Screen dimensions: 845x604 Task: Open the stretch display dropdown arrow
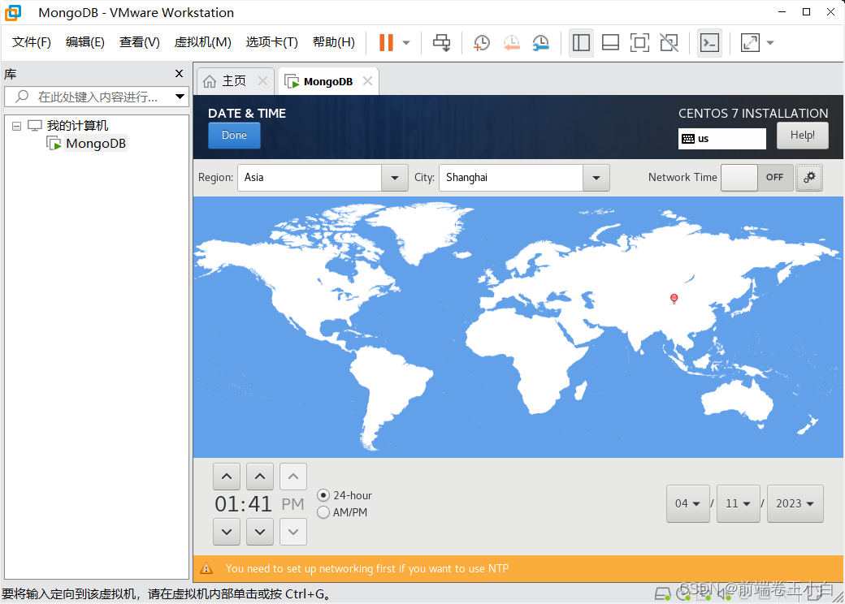pyautogui.click(x=770, y=42)
